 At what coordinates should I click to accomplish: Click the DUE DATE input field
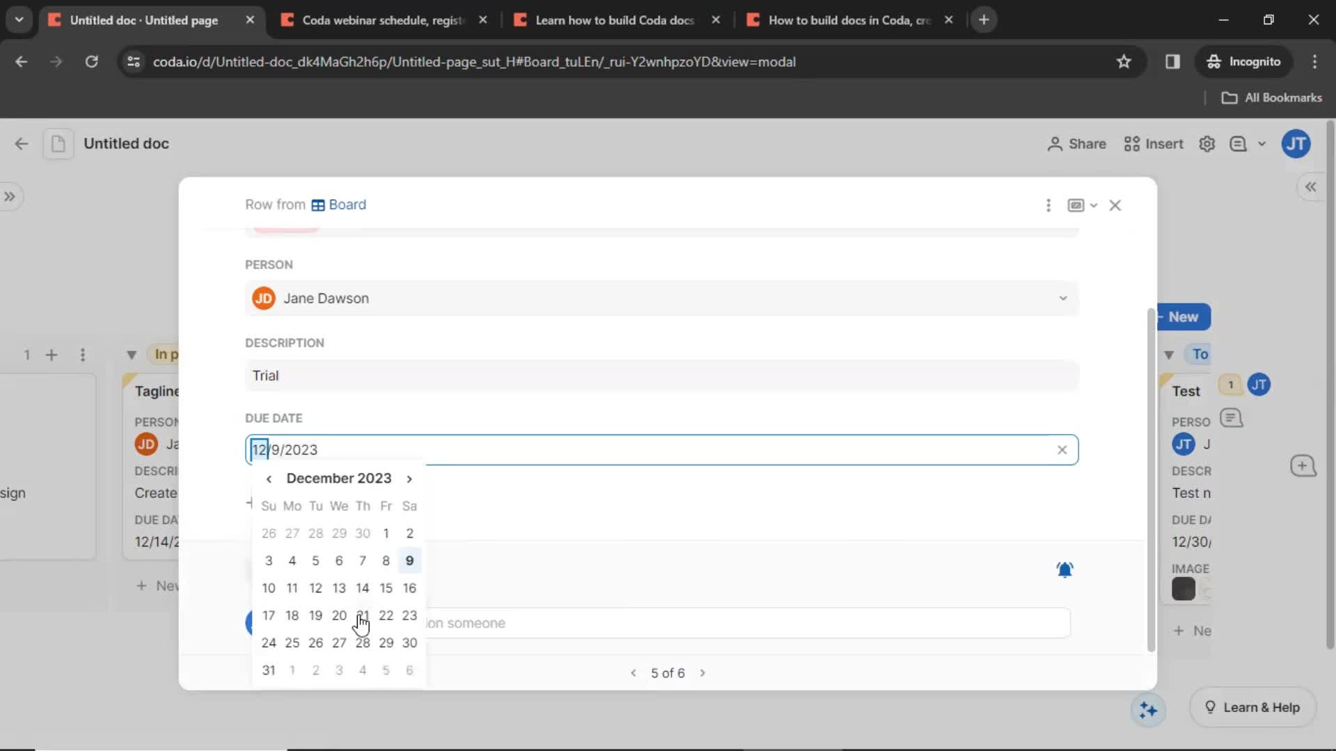[x=660, y=449]
